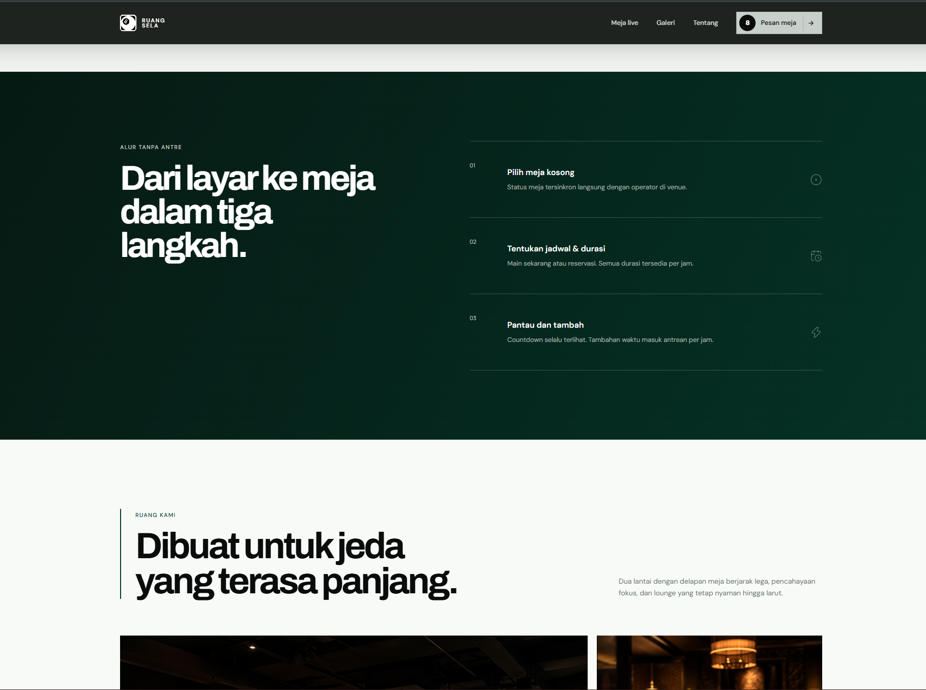Click text Status meja tersinkron langsung

coord(597,187)
